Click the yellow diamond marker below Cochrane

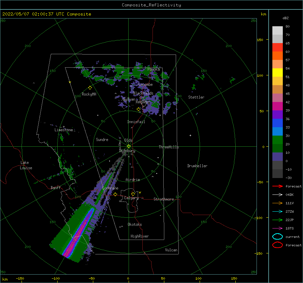click(x=115, y=194)
